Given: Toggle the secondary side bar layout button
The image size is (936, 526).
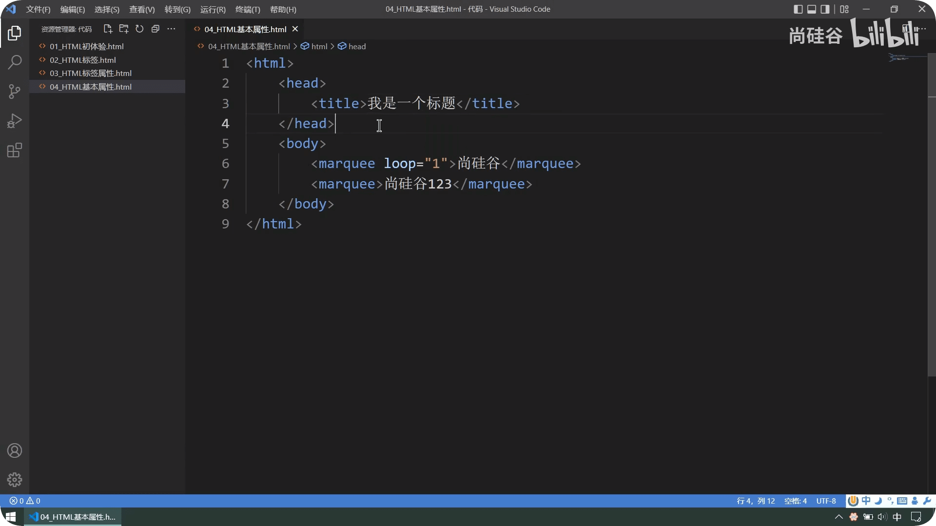Looking at the screenshot, I should (x=825, y=9).
